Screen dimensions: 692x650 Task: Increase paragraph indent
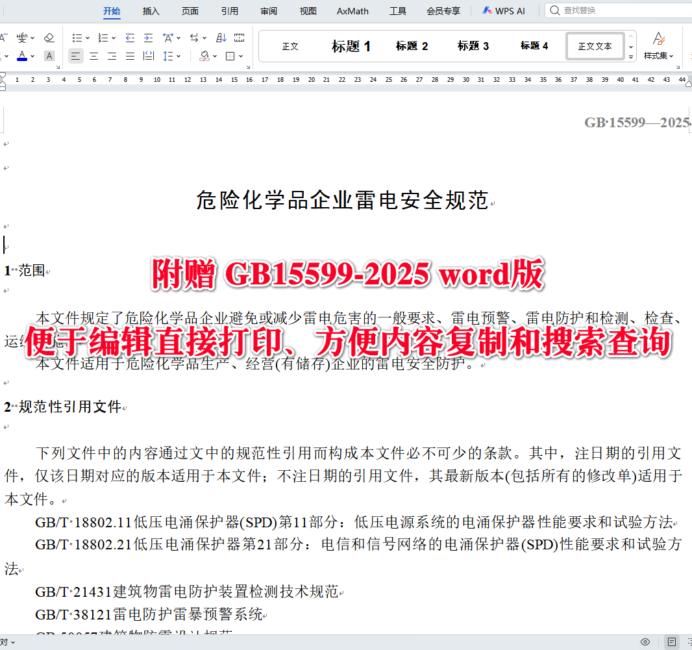pyautogui.click(x=148, y=37)
